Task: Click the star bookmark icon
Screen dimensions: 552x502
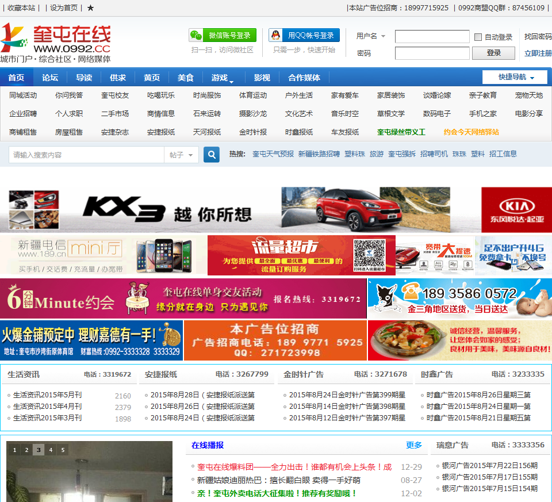Action: point(90,7)
